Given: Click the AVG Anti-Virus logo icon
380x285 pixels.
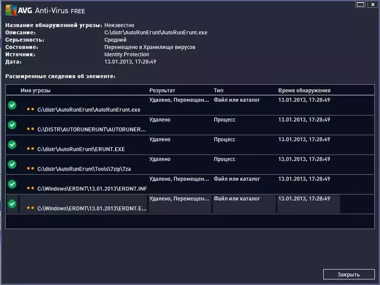Looking at the screenshot, I should pos(11,10).
